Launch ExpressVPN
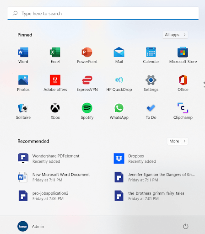Image resolution: width=205 pixels, height=234 pixels. 87,83
